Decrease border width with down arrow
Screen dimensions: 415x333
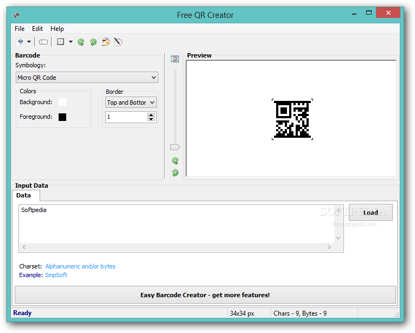(151, 119)
